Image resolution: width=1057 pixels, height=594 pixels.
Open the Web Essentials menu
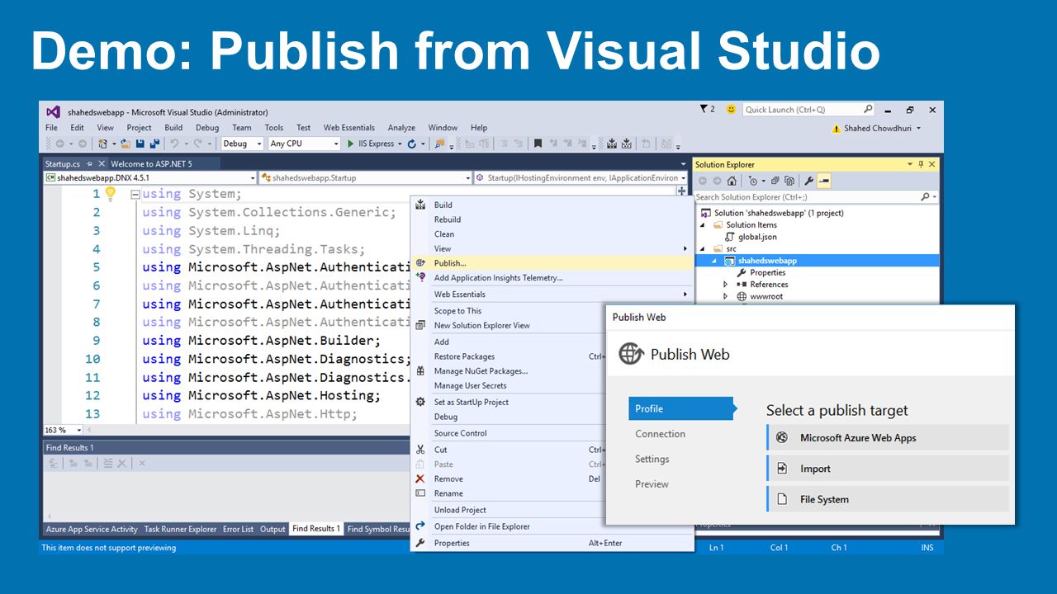coord(348,128)
